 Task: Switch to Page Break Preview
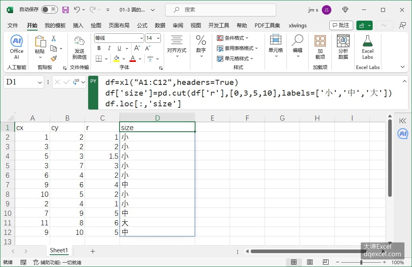pos(325,262)
